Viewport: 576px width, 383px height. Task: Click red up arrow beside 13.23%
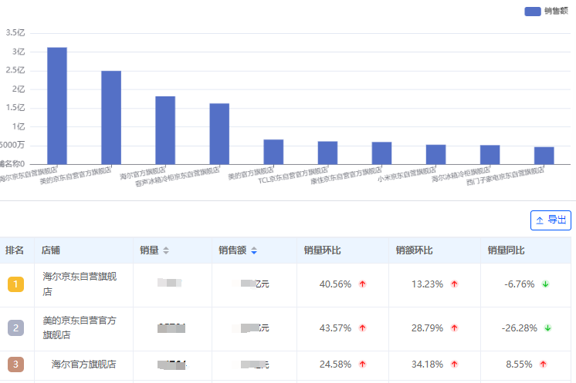click(455, 284)
